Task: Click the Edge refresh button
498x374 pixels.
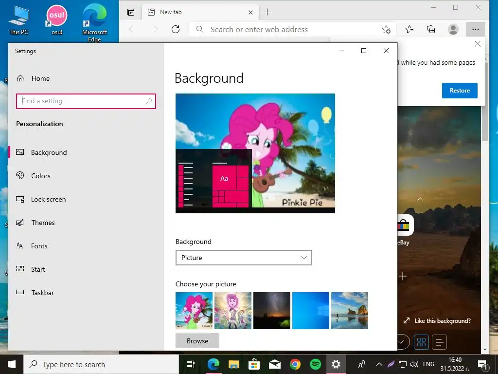Action: (x=176, y=30)
